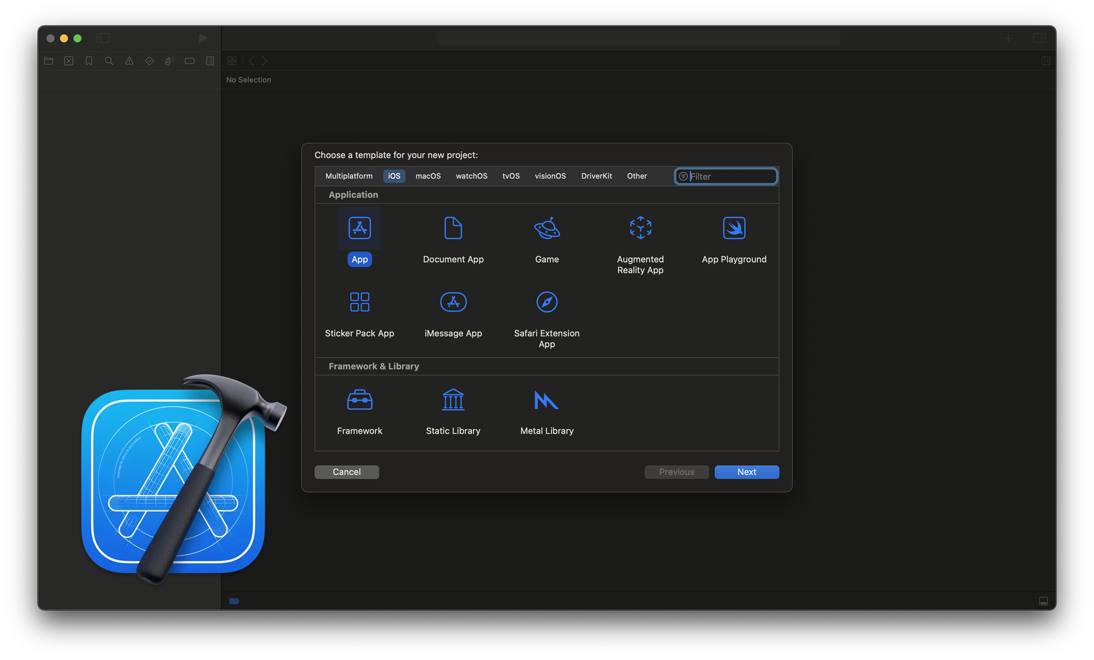Click the activity status bar at top
This screenshot has width=1094, height=660.
click(x=639, y=38)
